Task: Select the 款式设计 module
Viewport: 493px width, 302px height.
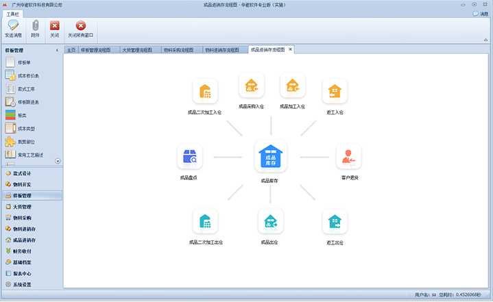Action: point(32,173)
